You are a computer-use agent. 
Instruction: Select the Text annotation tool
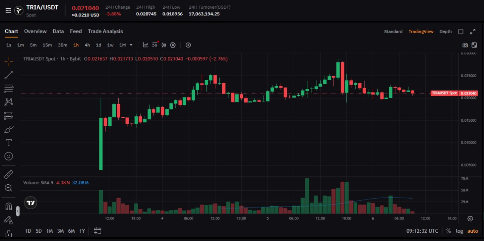tap(8, 143)
